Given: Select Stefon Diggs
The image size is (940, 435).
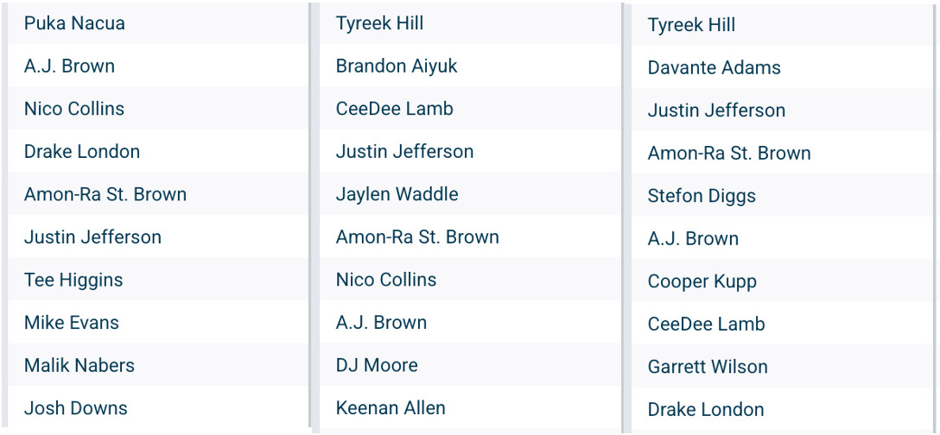Looking at the screenshot, I should click(x=702, y=196).
